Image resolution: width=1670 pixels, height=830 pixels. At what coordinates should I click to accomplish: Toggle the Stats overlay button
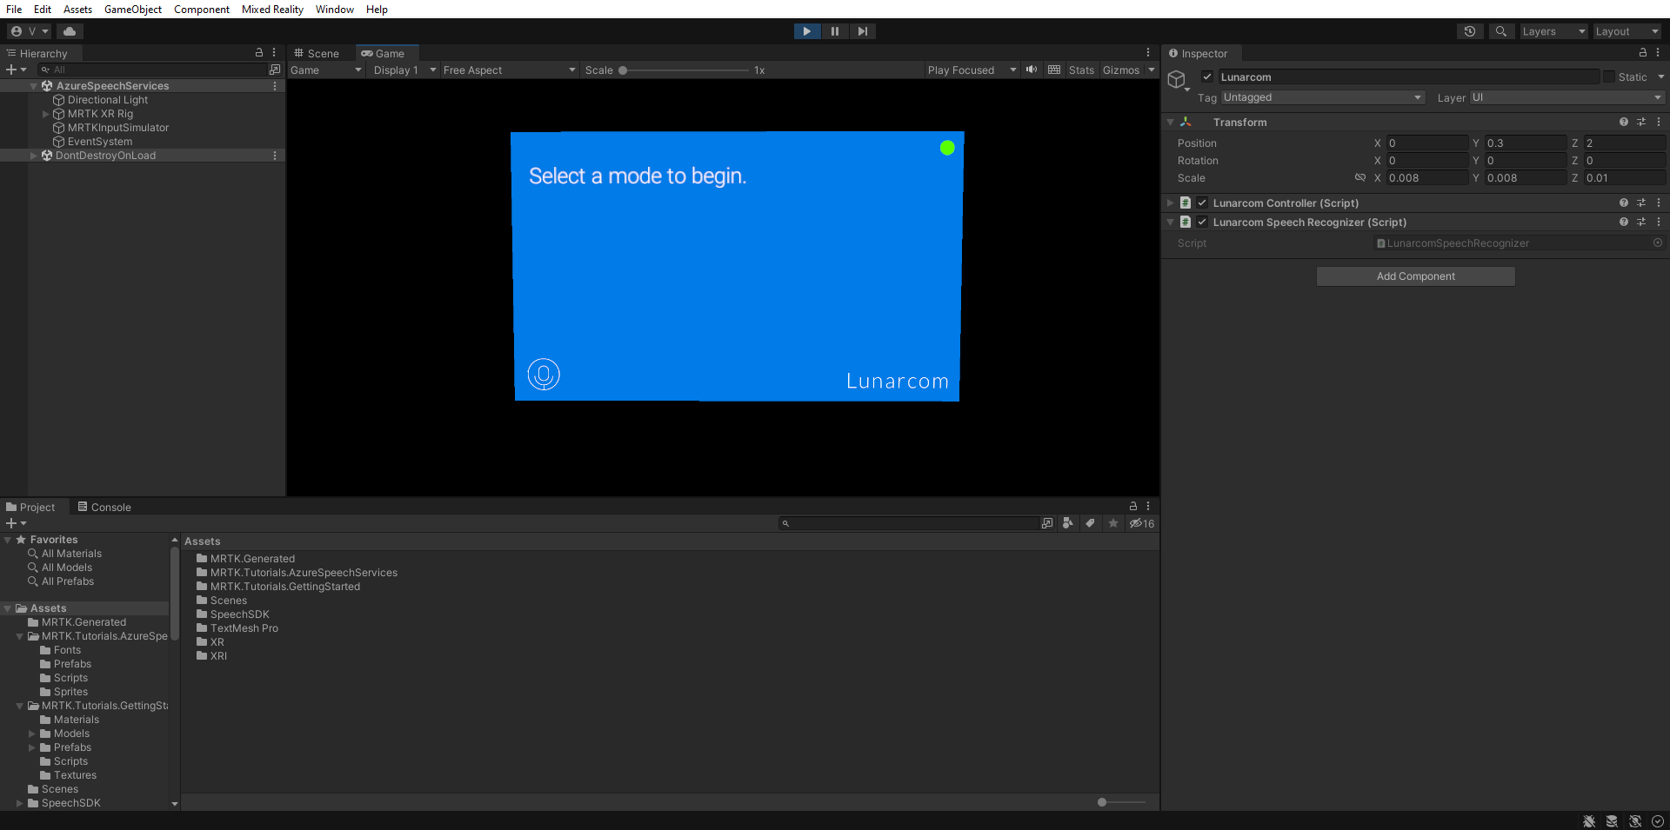pyautogui.click(x=1081, y=70)
